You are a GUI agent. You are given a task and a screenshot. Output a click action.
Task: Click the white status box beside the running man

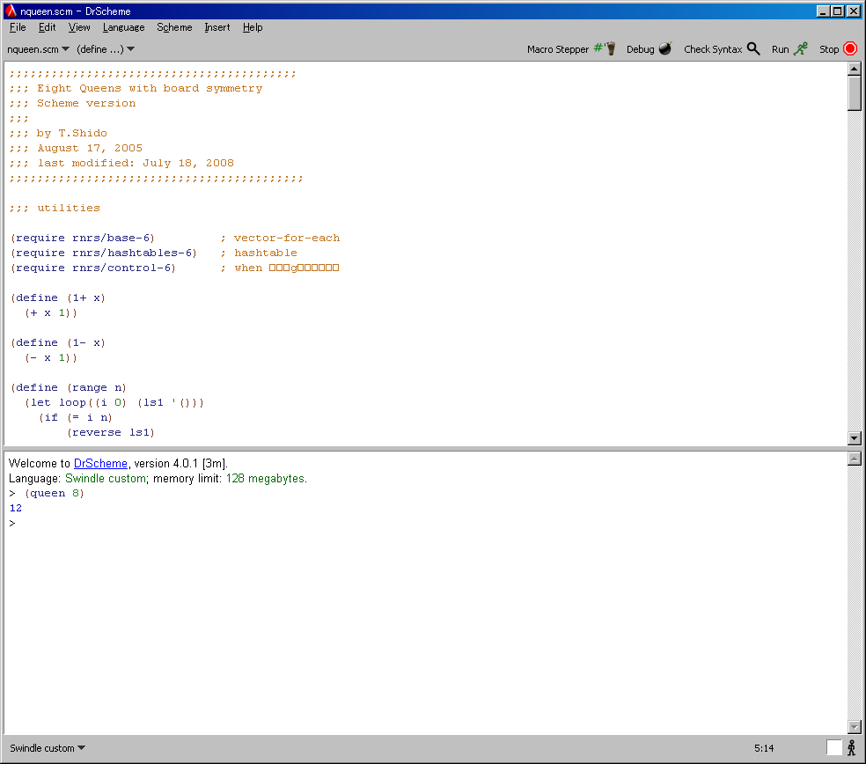pos(834,747)
